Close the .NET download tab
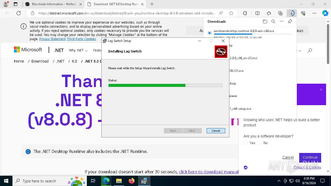This screenshot has width=331, height=186. point(142,4)
